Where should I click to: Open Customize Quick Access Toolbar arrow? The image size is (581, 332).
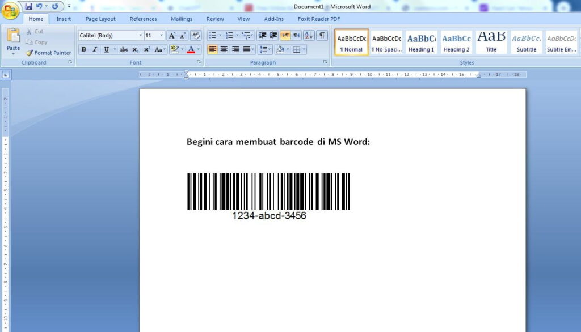click(69, 6)
